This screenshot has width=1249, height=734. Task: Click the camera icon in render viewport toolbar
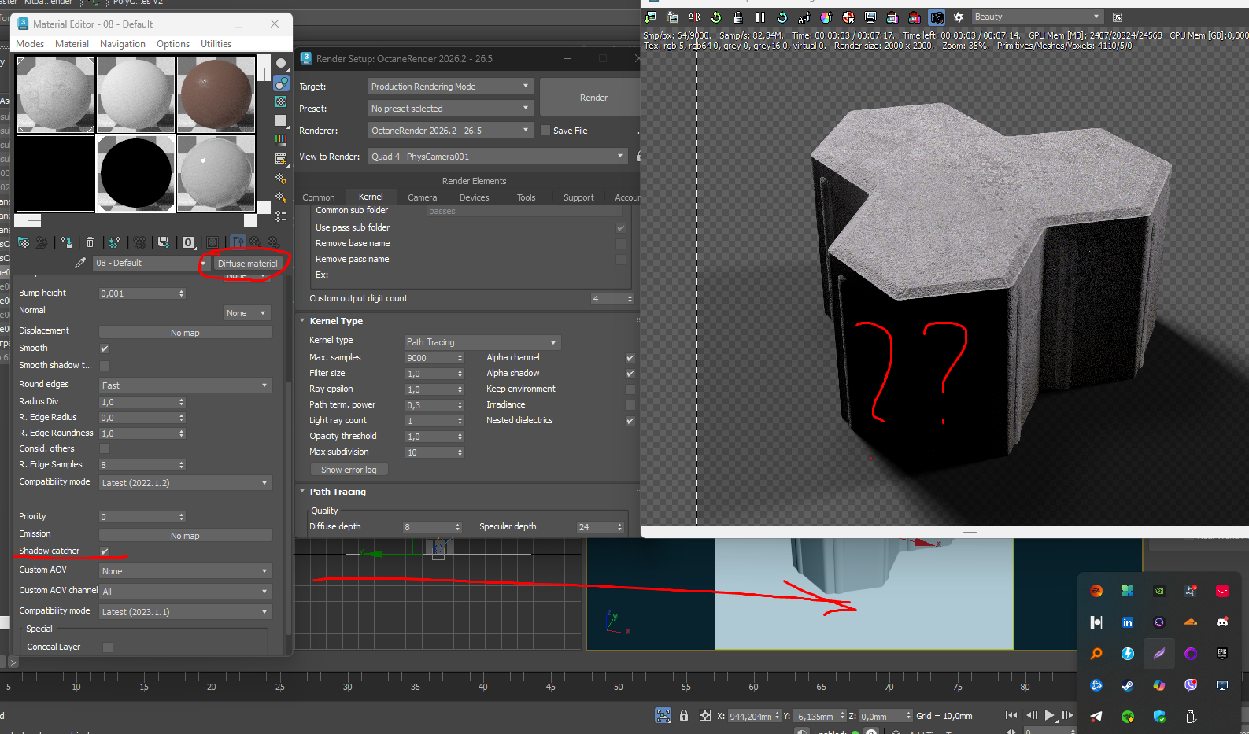[x=937, y=17]
